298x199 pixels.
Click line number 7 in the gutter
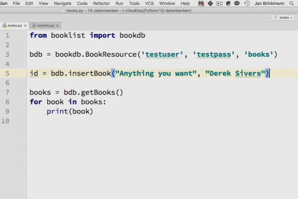(x=7, y=93)
